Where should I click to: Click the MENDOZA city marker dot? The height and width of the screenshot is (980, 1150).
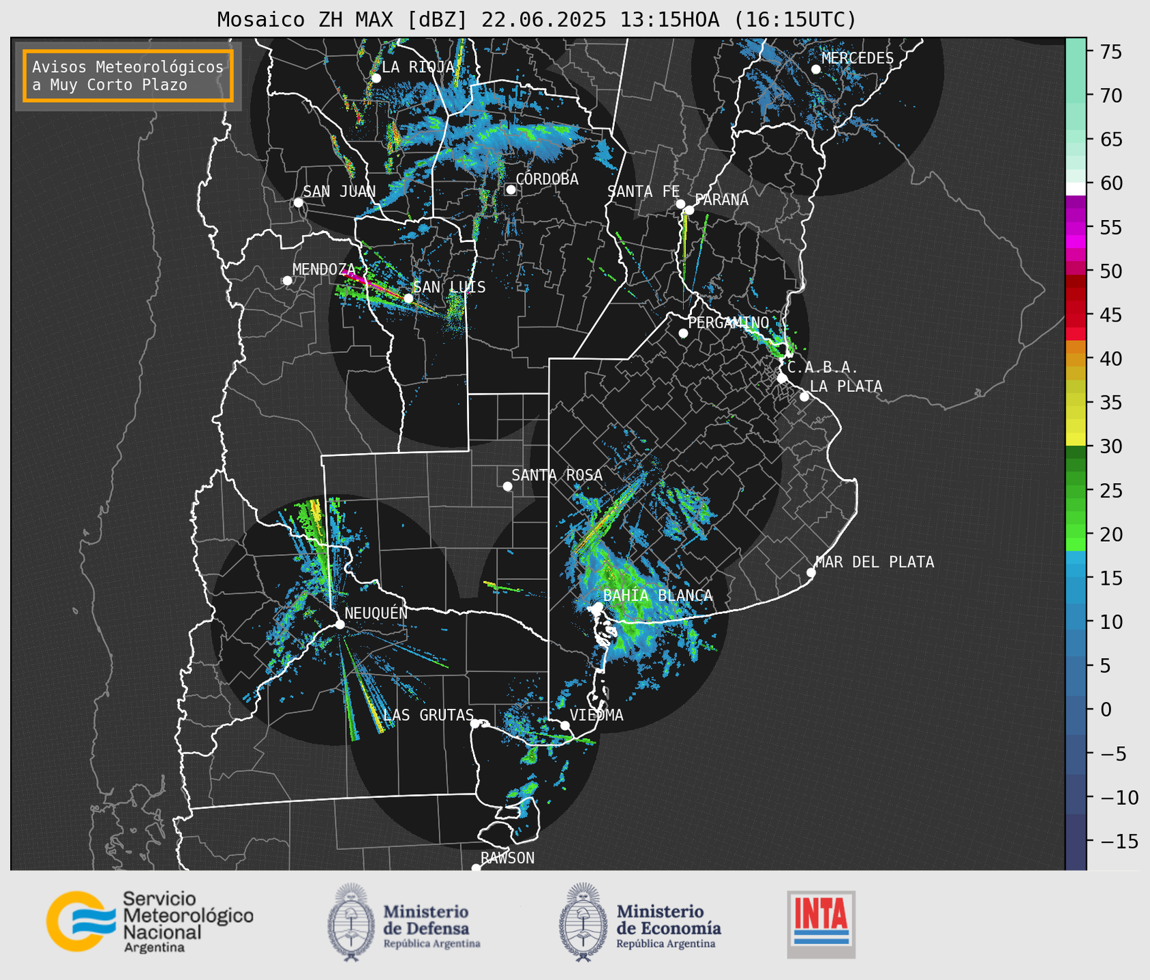click(x=287, y=280)
